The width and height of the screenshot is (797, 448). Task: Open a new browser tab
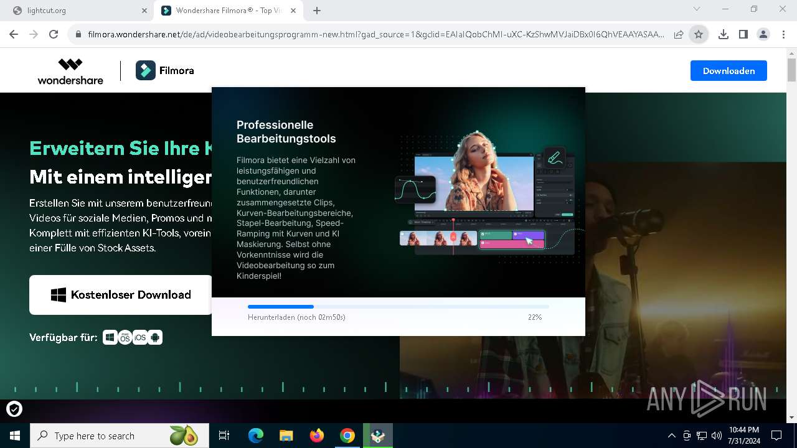tap(317, 11)
